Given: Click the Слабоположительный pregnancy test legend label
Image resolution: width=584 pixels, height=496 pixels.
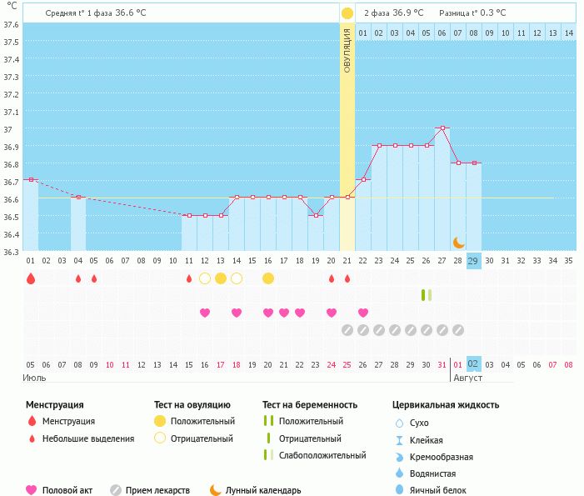Looking at the screenshot, I should click(x=322, y=455).
